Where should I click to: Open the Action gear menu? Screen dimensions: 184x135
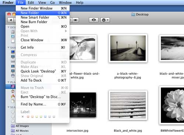[x=105, y=20]
